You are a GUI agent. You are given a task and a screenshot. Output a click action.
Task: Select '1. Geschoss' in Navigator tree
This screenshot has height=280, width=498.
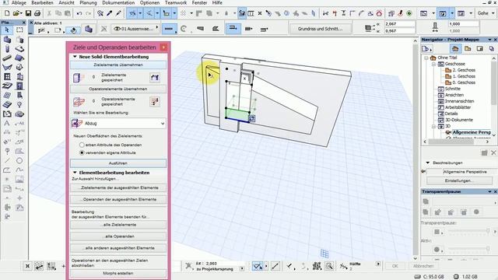[464, 76]
